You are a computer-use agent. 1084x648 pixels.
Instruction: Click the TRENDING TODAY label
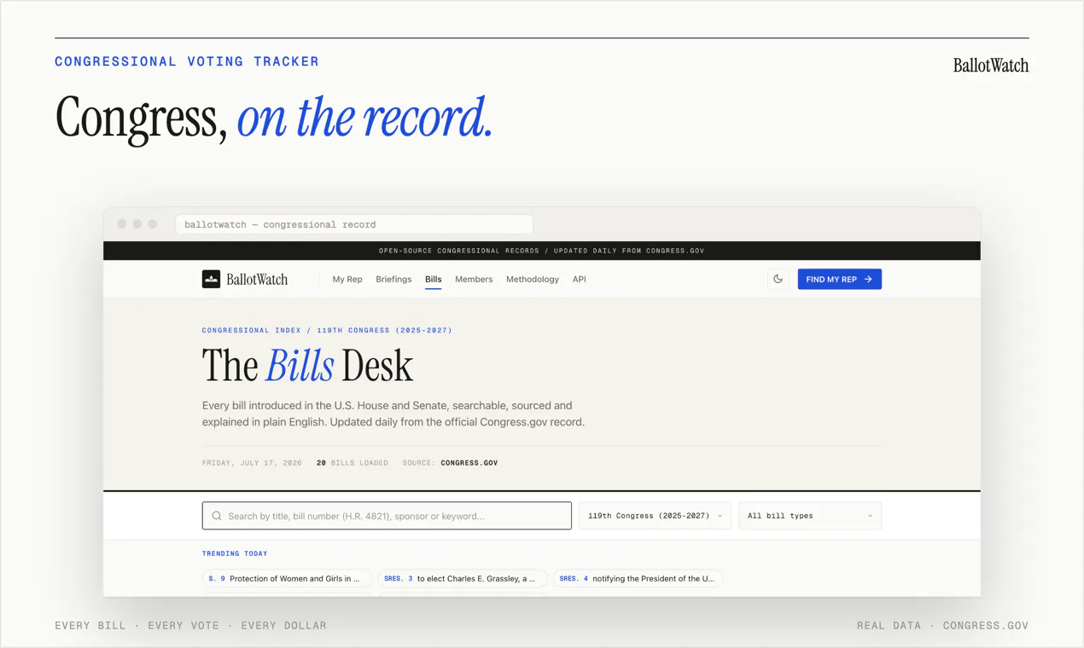235,553
